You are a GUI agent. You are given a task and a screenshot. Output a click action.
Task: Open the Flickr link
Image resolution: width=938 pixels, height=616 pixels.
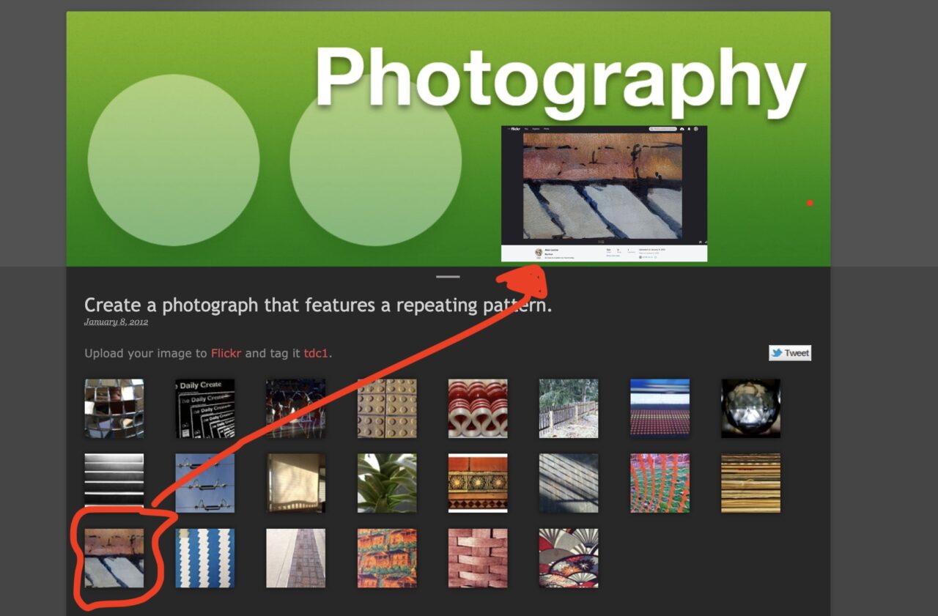click(226, 353)
